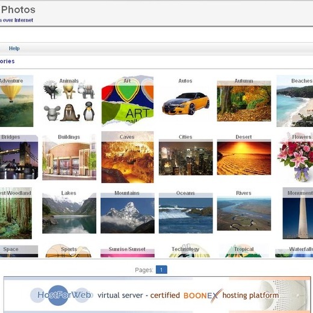Screen dimensions: 313x313
Task: Open the Lakes category thumbnail
Action: (x=69, y=213)
